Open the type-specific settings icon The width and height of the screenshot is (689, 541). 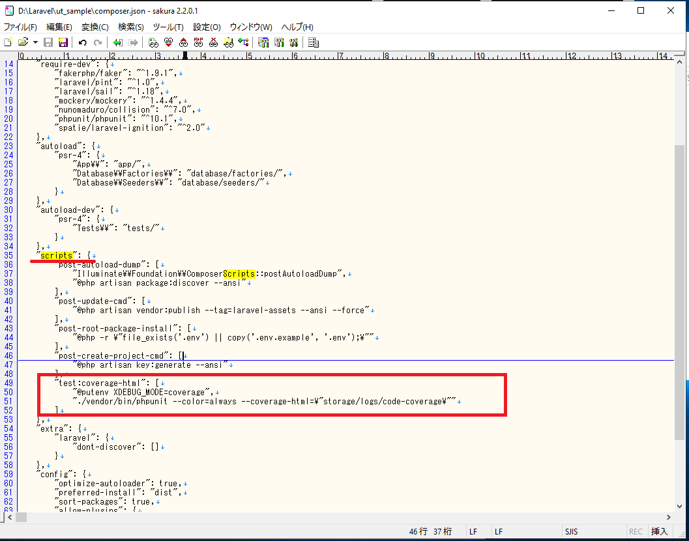coord(278,42)
